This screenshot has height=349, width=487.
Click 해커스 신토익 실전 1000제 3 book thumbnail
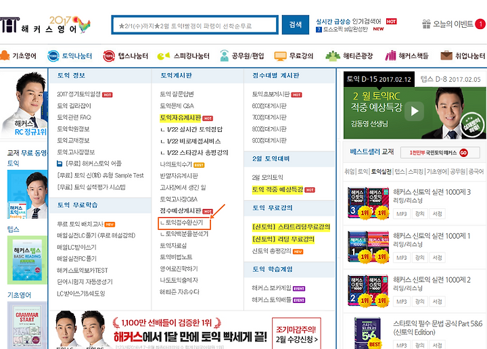[368, 203]
